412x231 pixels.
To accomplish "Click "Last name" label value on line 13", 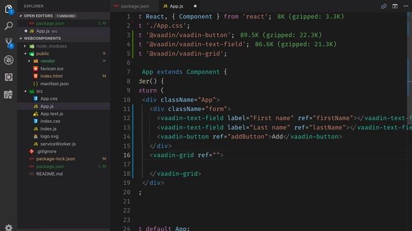I will pyautogui.click(x=270, y=128).
